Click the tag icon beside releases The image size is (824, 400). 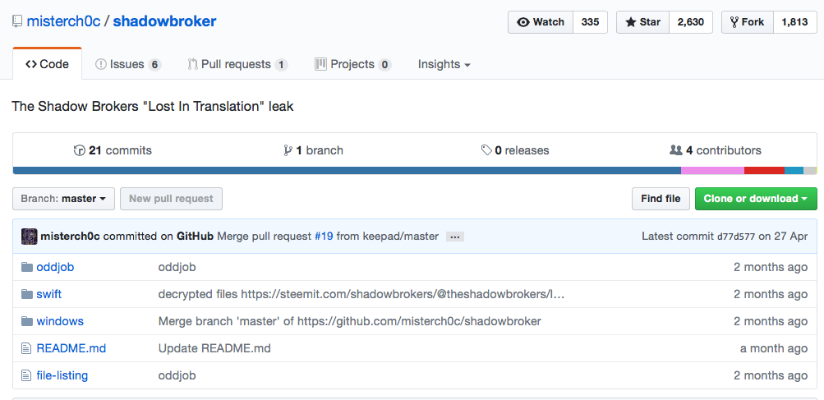486,150
